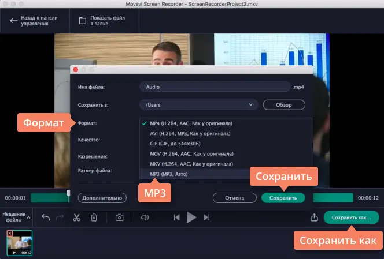
Task: Jump to previous frame button
Action: [x=176, y=217]
